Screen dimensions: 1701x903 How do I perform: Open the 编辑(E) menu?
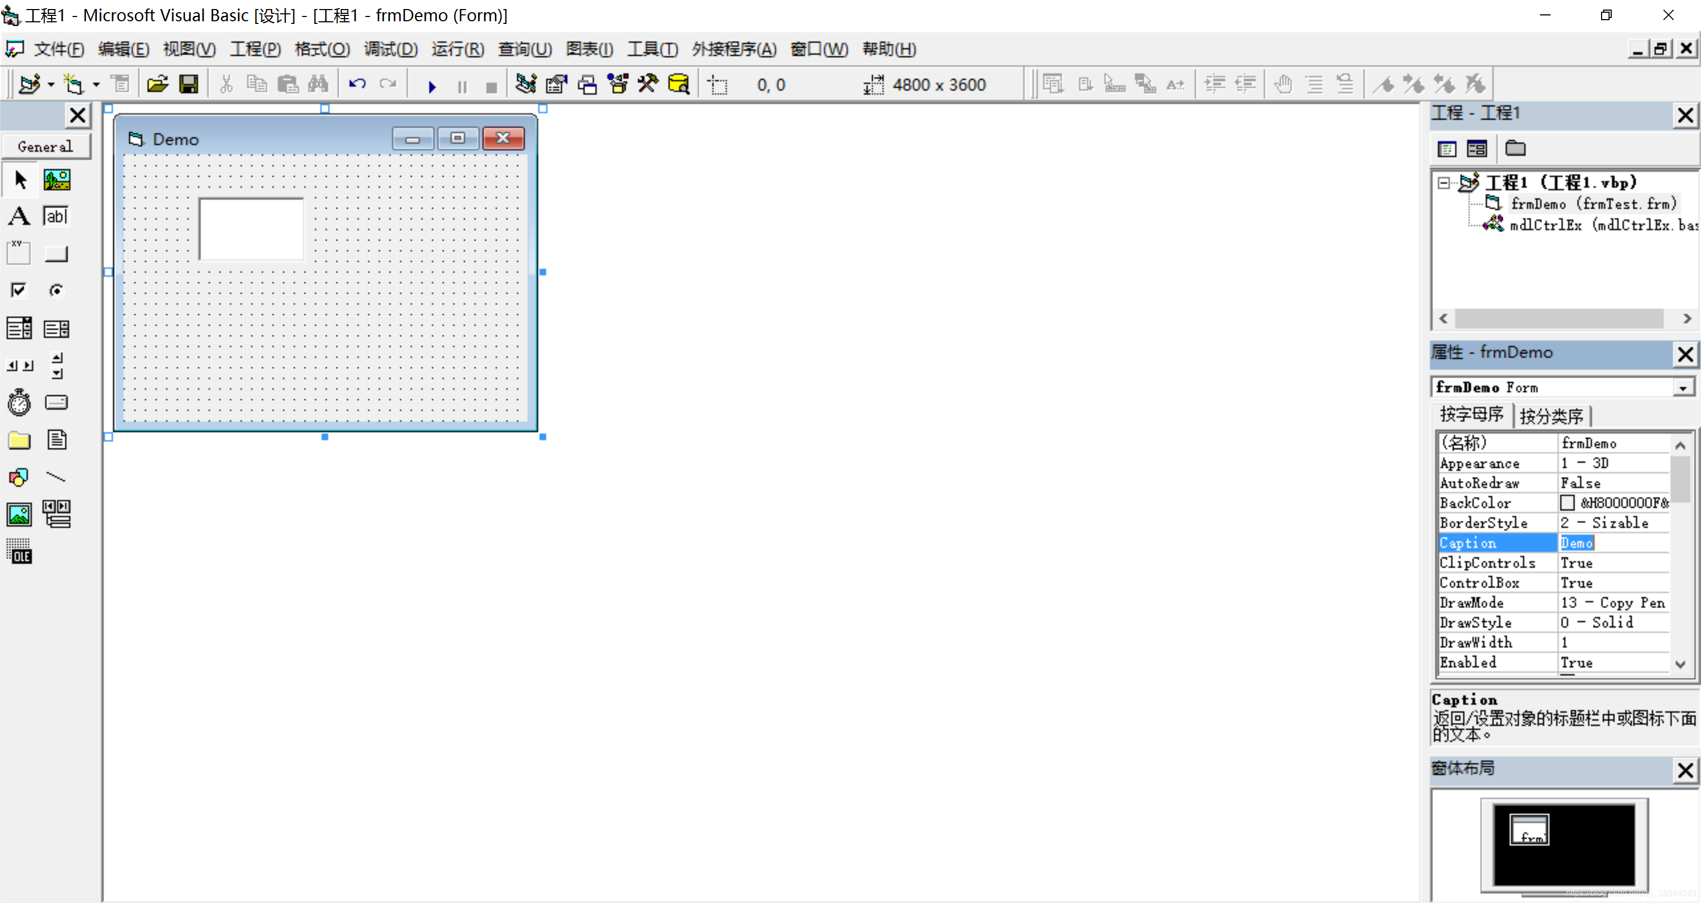(123, 49)
